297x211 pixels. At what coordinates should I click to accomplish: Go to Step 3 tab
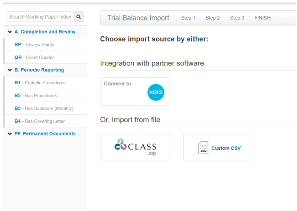click(x=237, y=18)
